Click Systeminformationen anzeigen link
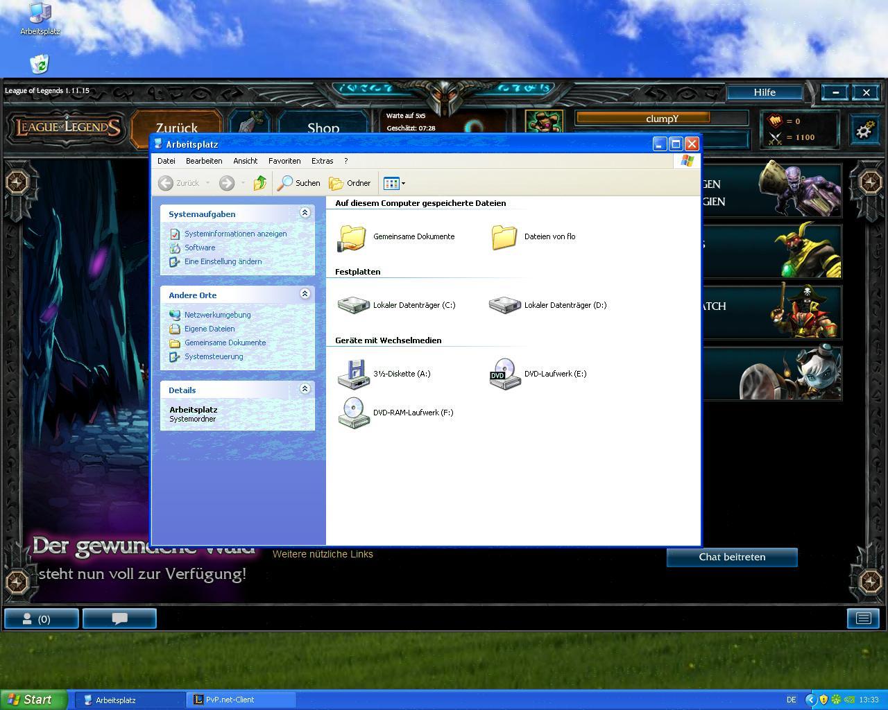The width and height of the screenshot is (888, 710). (x=235, y=234)
